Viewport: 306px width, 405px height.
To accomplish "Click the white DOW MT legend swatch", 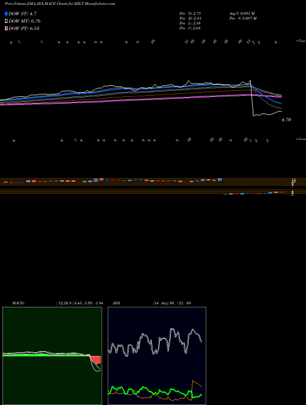I will pyautogui.click(x=6, y=21).
